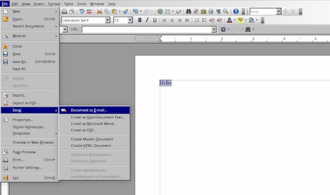
Task: Click E-mail as Microsoft Word option
Action: click(93, 124)
